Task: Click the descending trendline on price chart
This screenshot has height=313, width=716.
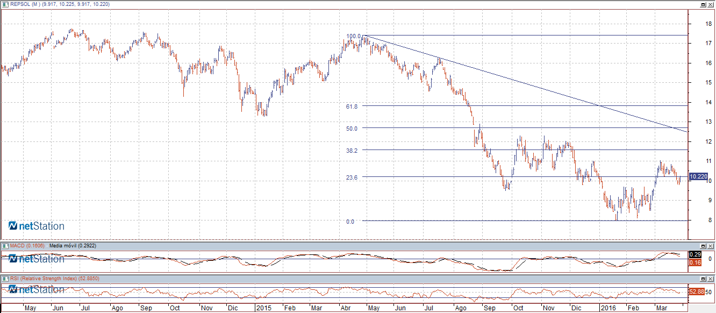Action: tap(527, 84)
